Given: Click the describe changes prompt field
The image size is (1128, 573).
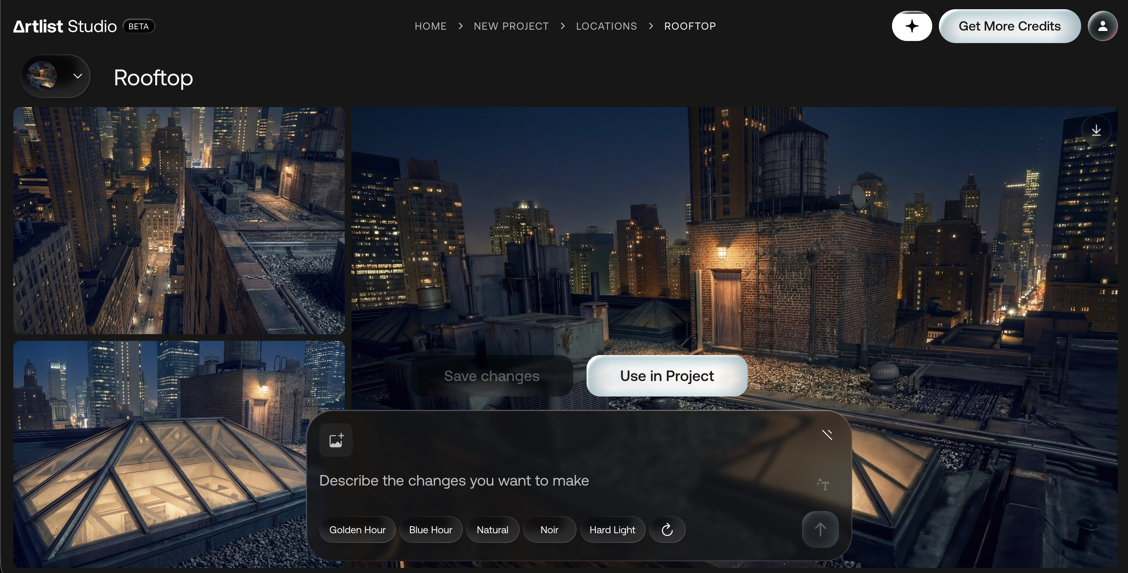Looking at the screenshot, I should [x=561, y=481].
